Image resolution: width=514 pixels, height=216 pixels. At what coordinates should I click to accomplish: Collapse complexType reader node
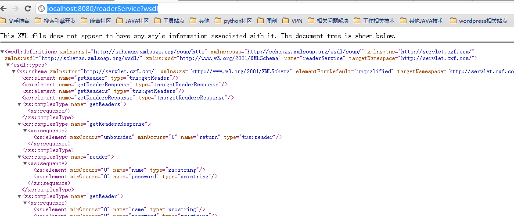(19, 157)
